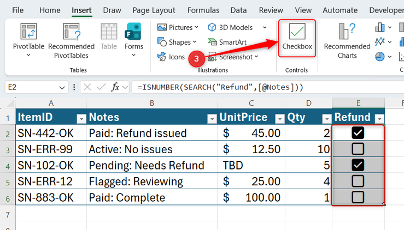The width and height of the screenshot is (404, 230).
Task: Insert a SmartArt graphic
Action: 227,42
